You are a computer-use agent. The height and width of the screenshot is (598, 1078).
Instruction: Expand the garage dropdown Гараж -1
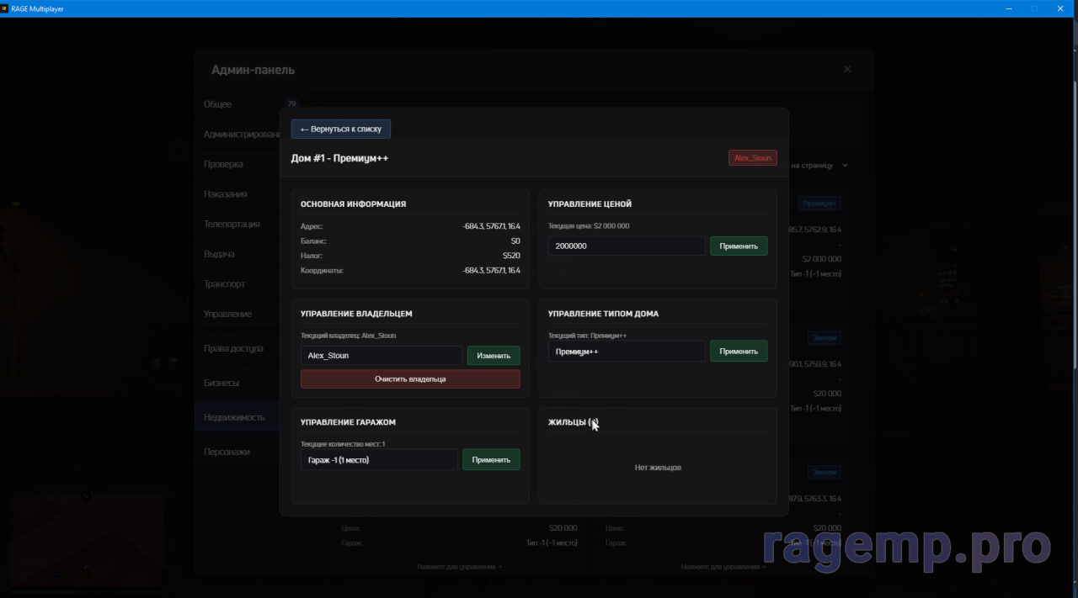379,460
